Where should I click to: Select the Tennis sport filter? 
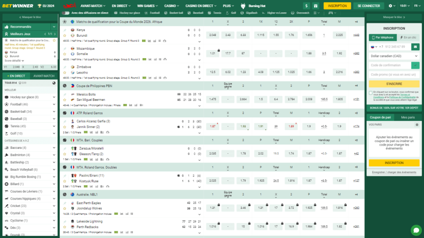click(215, 13)
